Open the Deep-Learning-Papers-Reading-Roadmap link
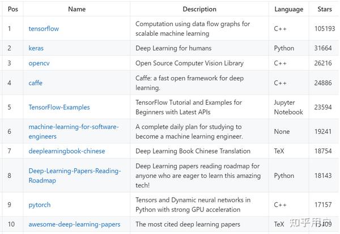Viewport: 340px width, 234px height. tap(75, 176)
